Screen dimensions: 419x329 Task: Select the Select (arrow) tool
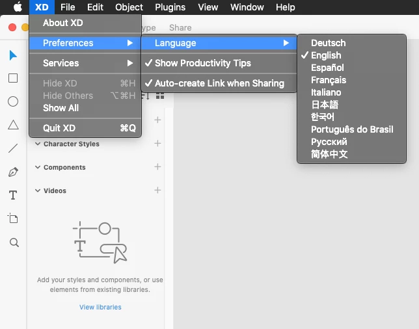(x=13, y=55)
